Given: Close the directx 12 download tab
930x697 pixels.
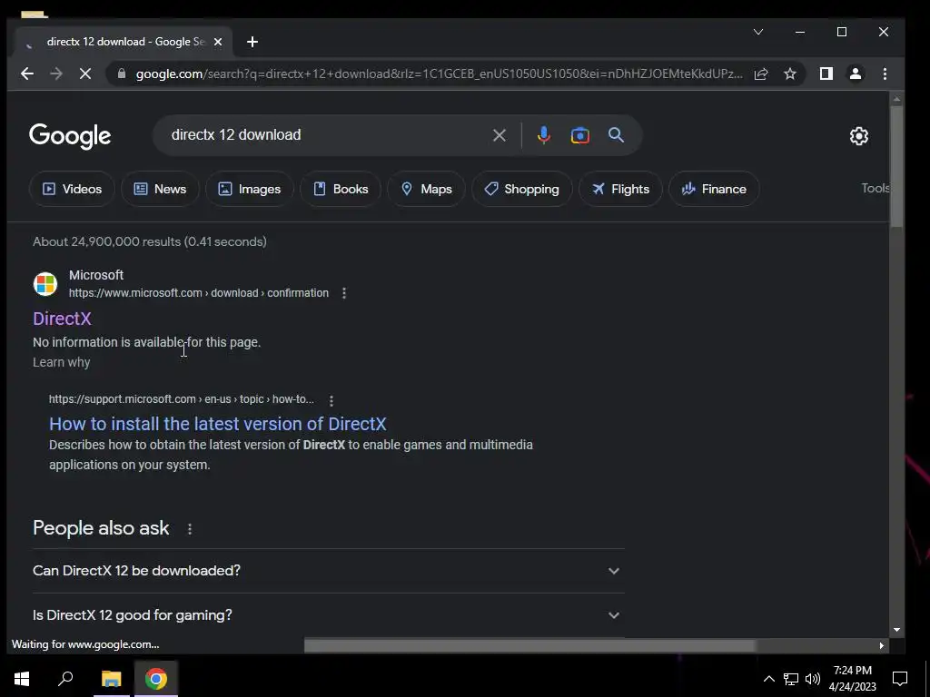Looking at the screenshot, I should 218,42.
